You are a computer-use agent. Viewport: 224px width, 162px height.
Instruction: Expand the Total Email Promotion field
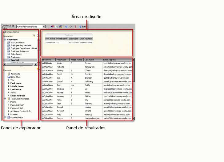point(5,99)
